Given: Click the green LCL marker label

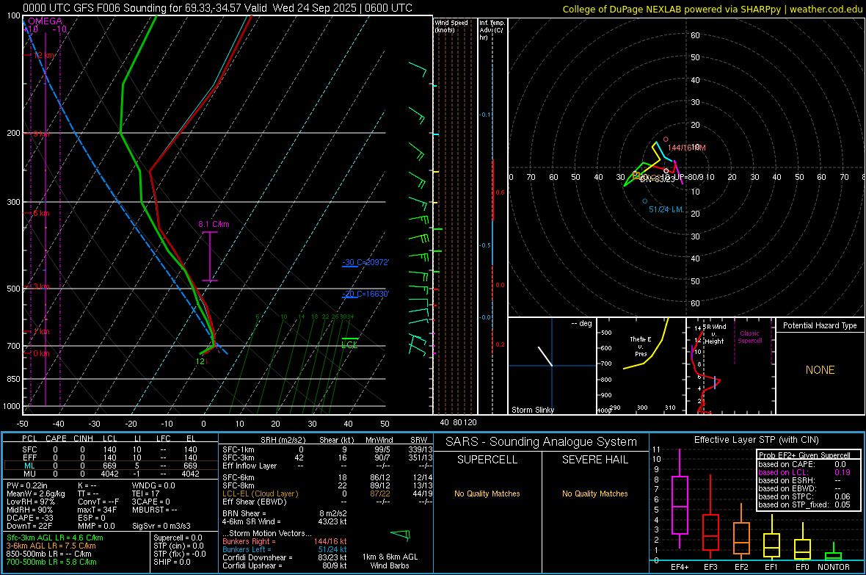Looking at the screenshot, I should point(349,344).
